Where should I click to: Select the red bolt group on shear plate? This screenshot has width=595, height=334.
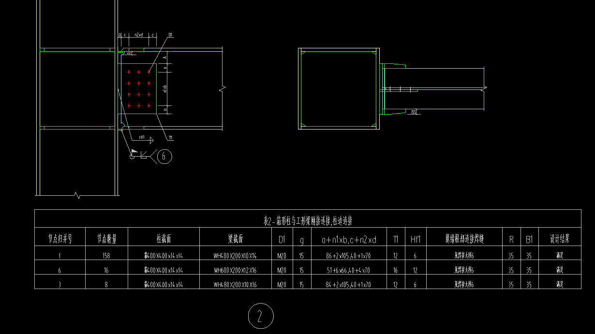(x=139, y=89)
